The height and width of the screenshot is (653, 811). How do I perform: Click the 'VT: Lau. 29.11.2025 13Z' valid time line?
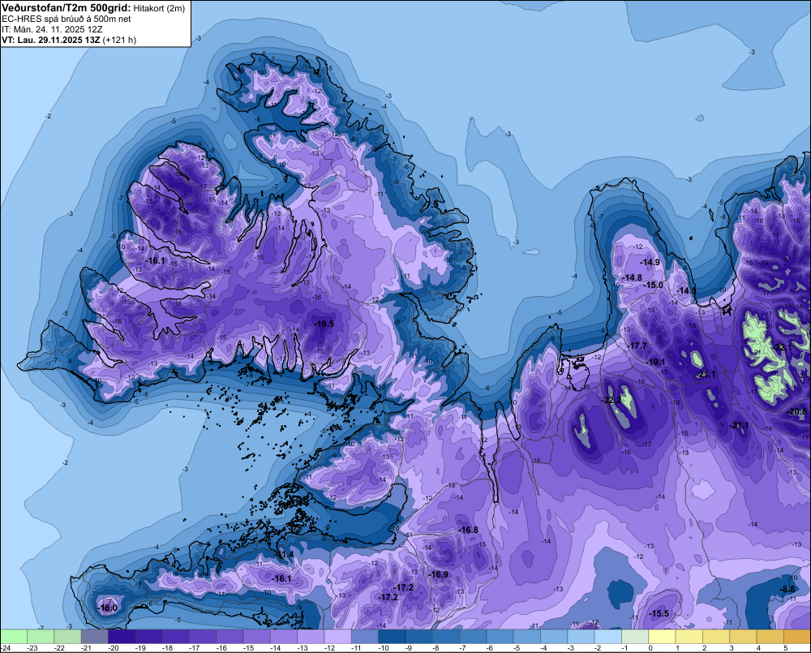click(50, 40)
